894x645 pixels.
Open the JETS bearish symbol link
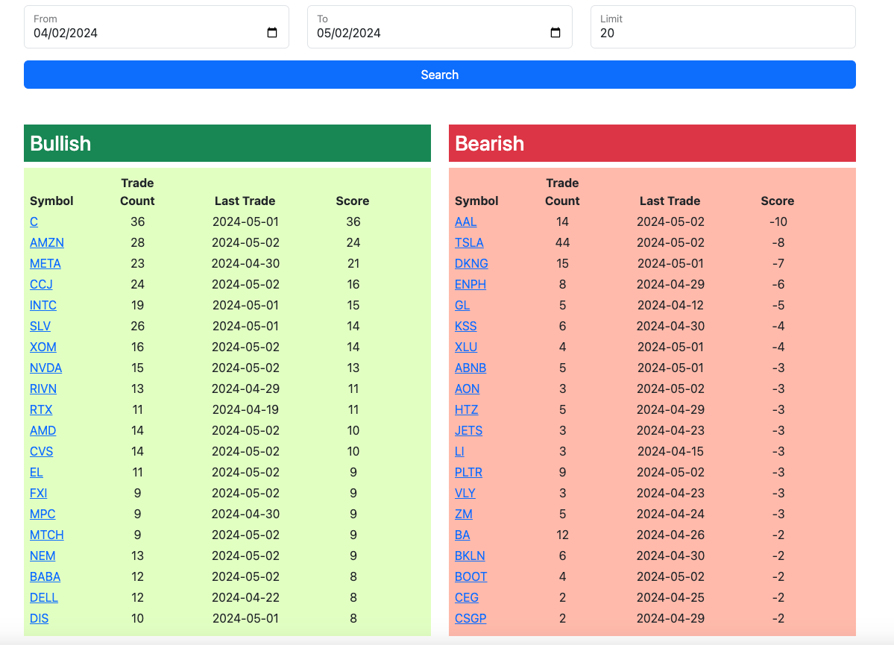coord(469,430)
